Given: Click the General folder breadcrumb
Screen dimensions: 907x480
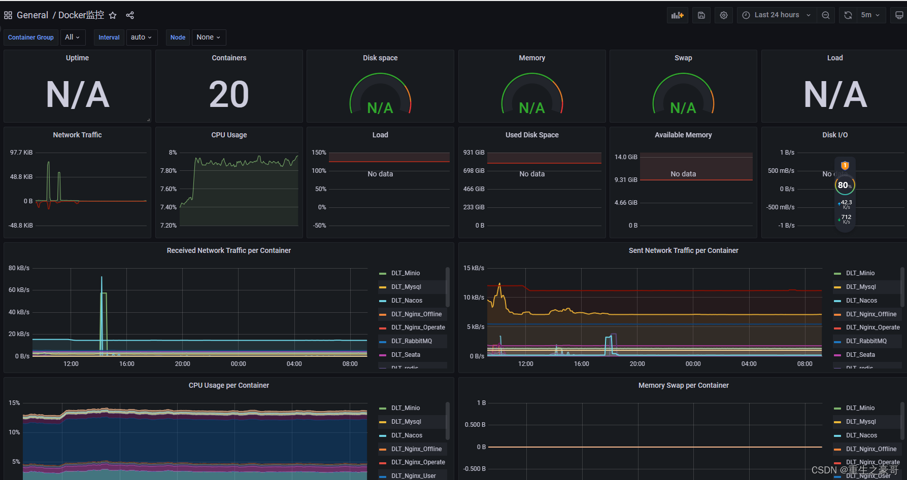Looking at the screenshot, I should pos(32,15).
